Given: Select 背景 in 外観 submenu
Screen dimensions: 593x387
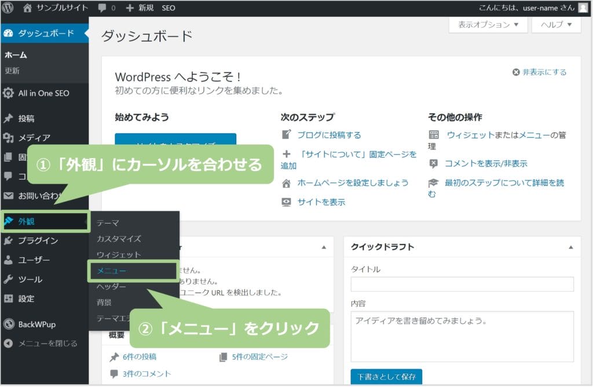Looking at the screenshot, I should (104, 302).
